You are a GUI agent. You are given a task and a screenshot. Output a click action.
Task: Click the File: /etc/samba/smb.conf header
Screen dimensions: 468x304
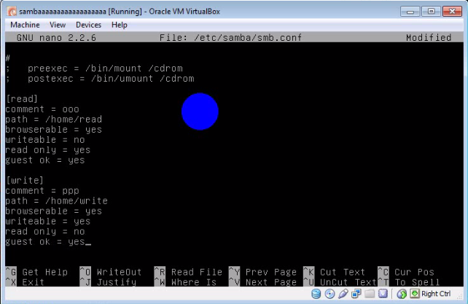coord(230,38)
